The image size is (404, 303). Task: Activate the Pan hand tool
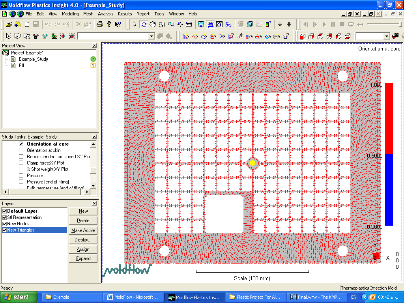tap(153, 24)
